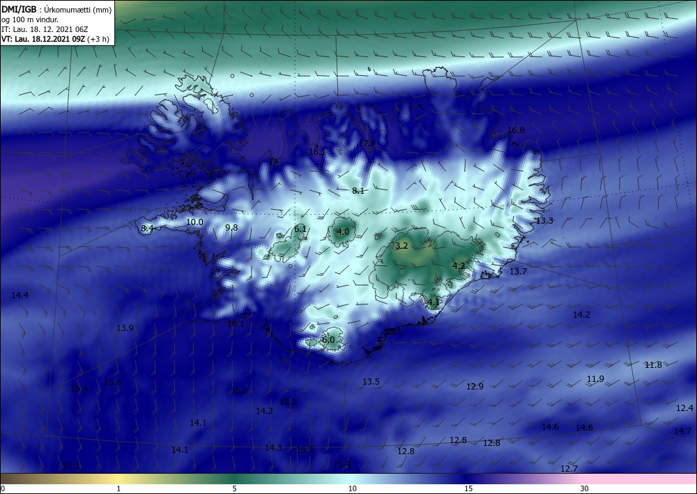Click the color scale label 15
This screenshot has width=697, height=494.
coord(468,488)
